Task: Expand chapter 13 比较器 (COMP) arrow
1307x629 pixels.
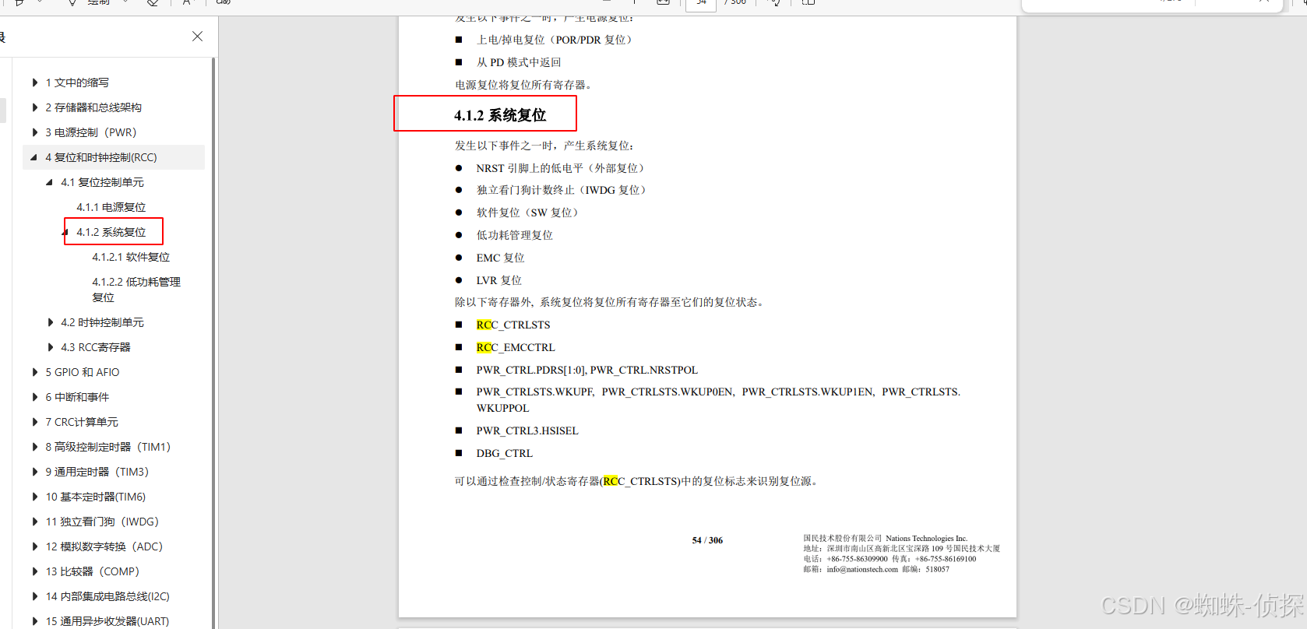Action: point(34,571)
